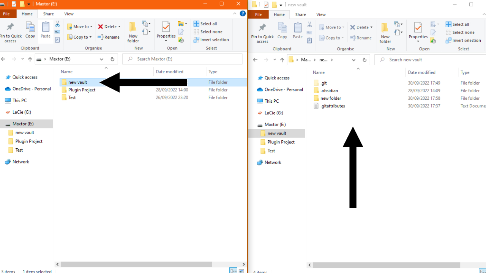Click Select all in Maxtor (E:) window
The width and height of the screenshot is (486, 273).
click(x=205, y=24)
